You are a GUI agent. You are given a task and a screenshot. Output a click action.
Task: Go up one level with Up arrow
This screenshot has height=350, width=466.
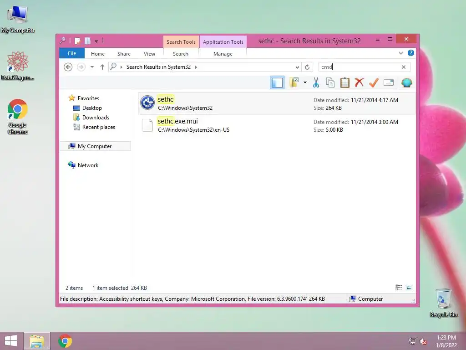point(102,67)
